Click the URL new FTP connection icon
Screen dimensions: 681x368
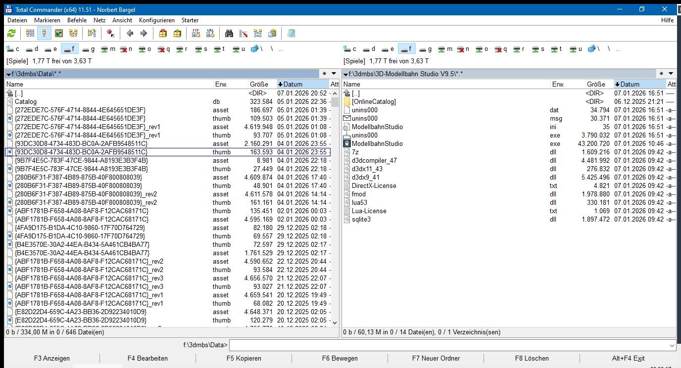210,33
